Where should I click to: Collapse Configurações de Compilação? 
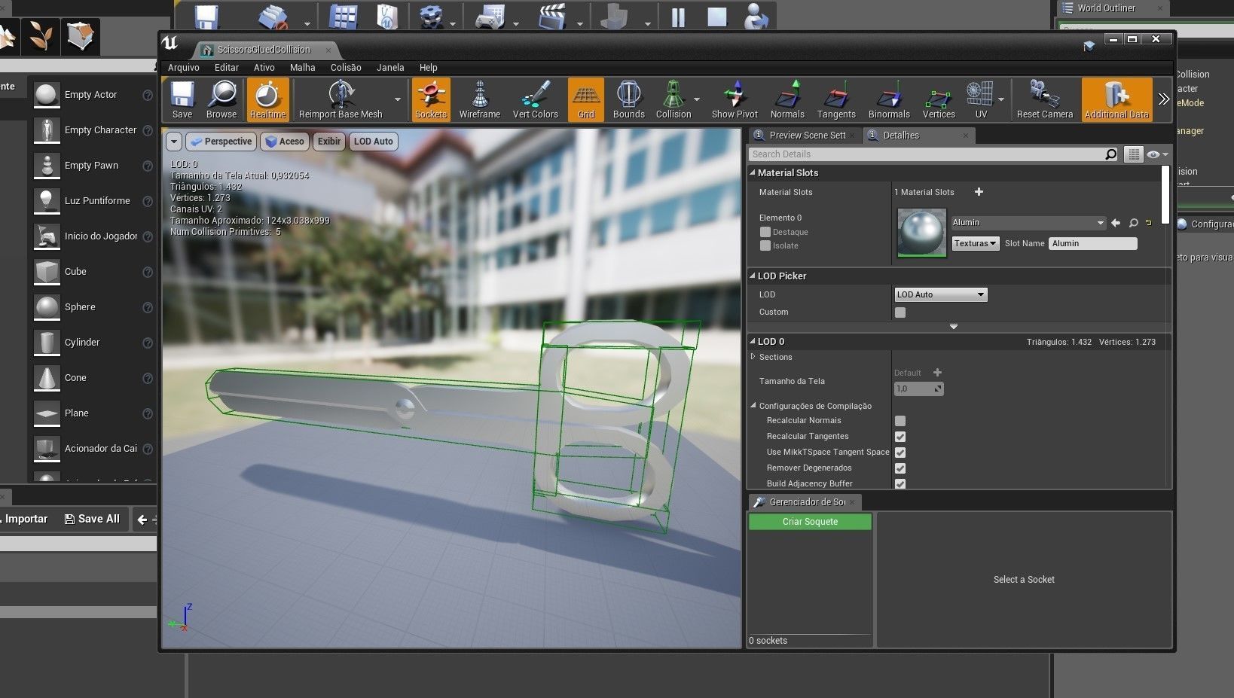pos(753,406)
